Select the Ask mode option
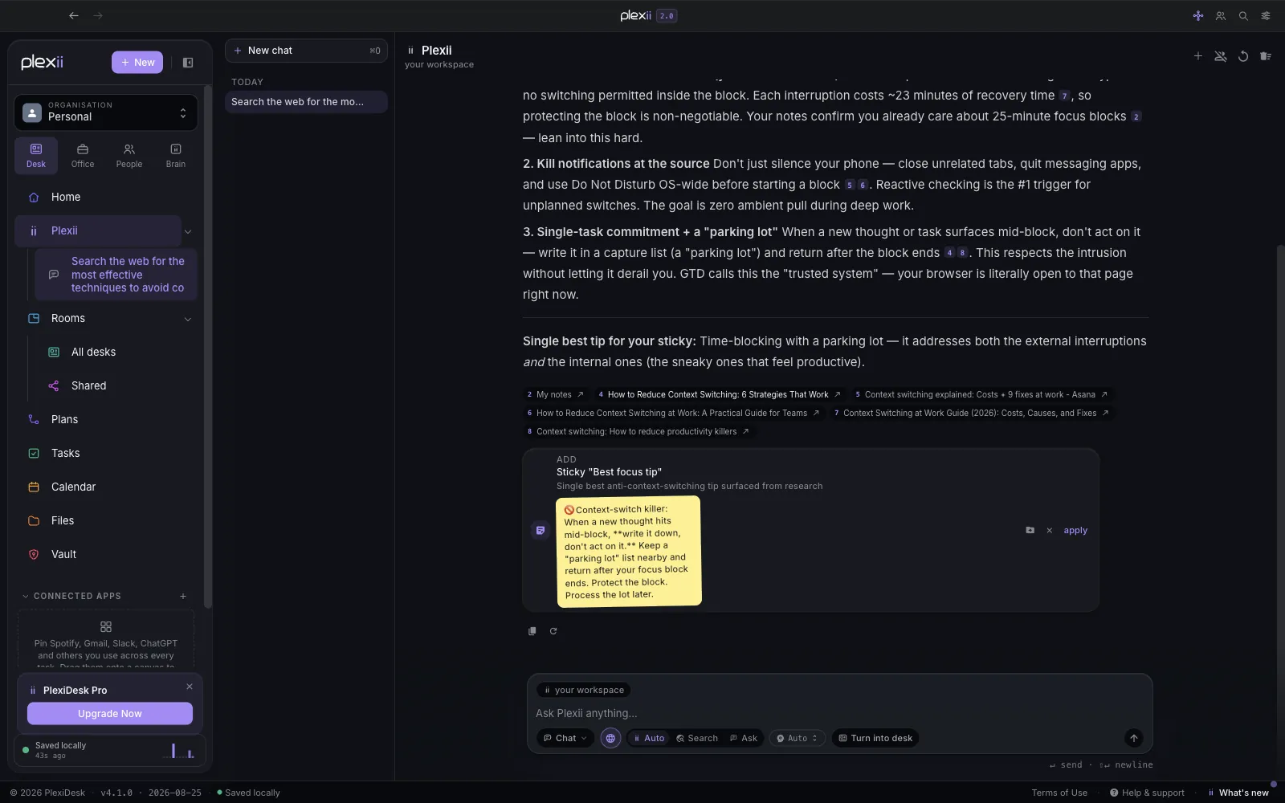The image size is (1285, 803). coord(744,738)
